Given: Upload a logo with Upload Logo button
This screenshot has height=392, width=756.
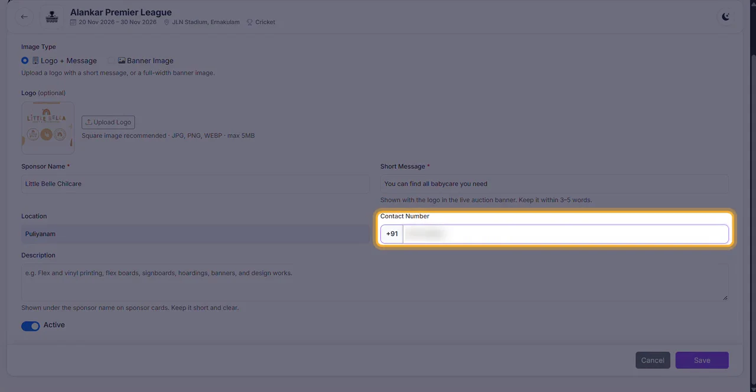Looking at the screenshot, I should click(108, 122).
